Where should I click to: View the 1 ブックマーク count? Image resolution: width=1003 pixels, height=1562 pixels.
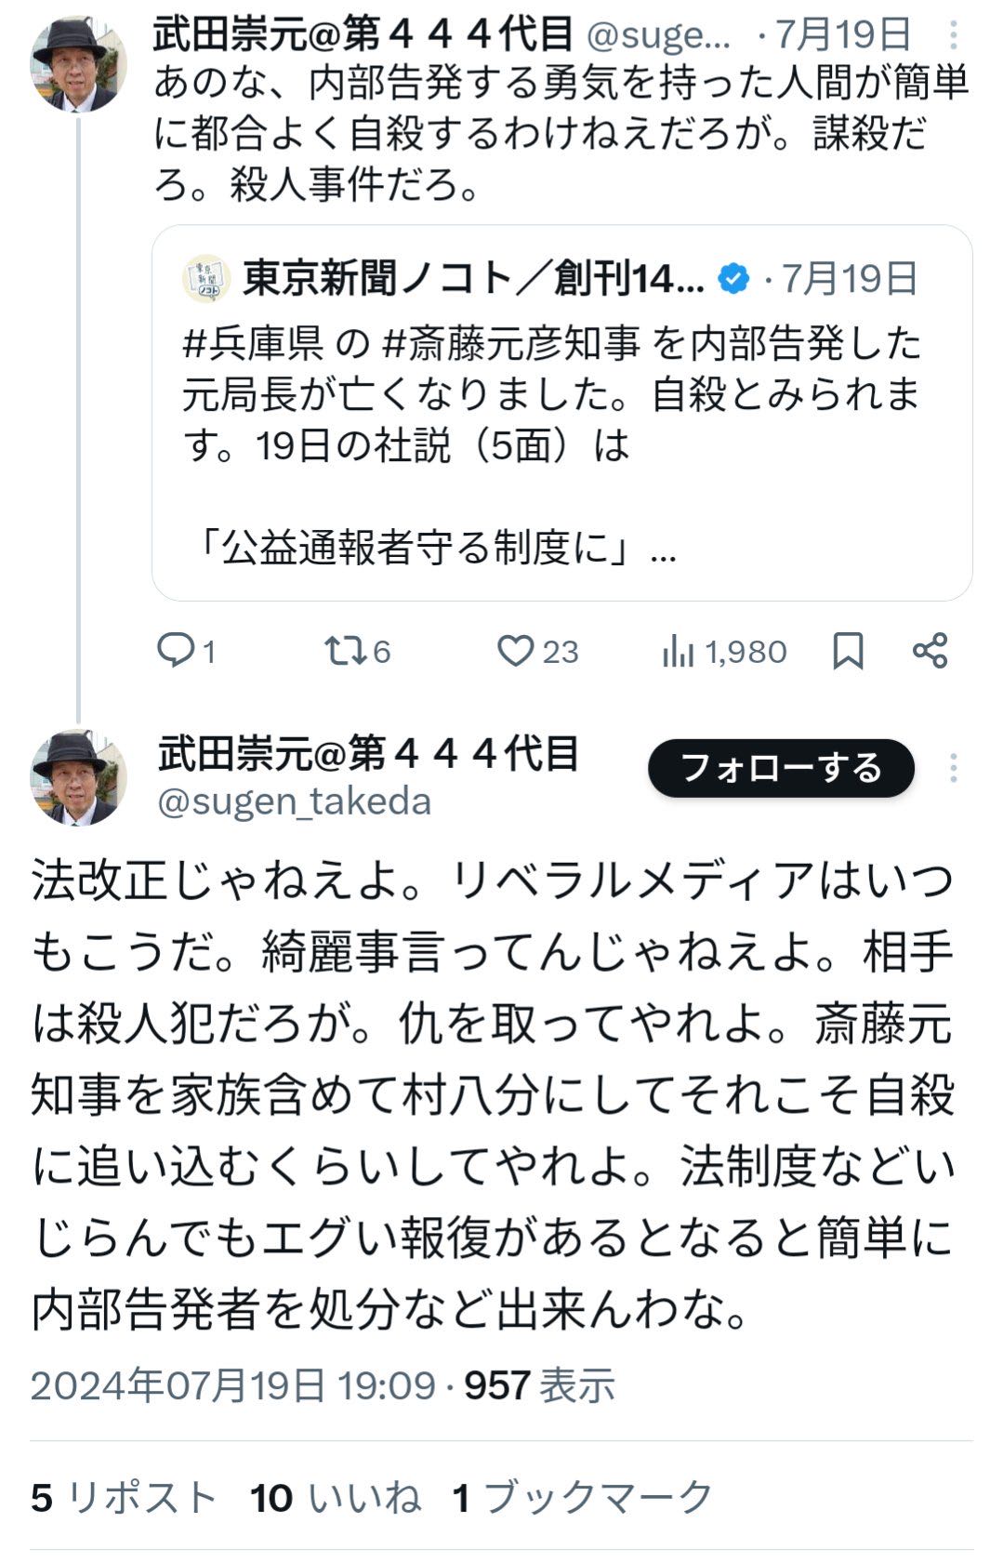[583, 1498]
